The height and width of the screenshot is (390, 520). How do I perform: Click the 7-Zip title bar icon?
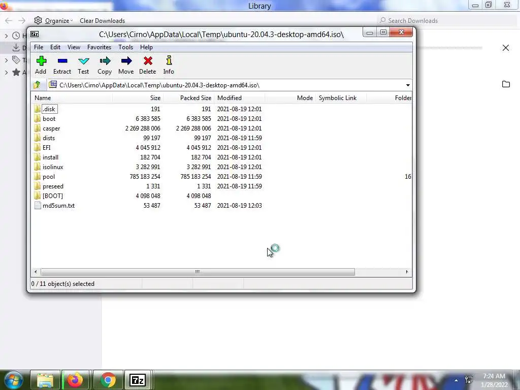35,34
